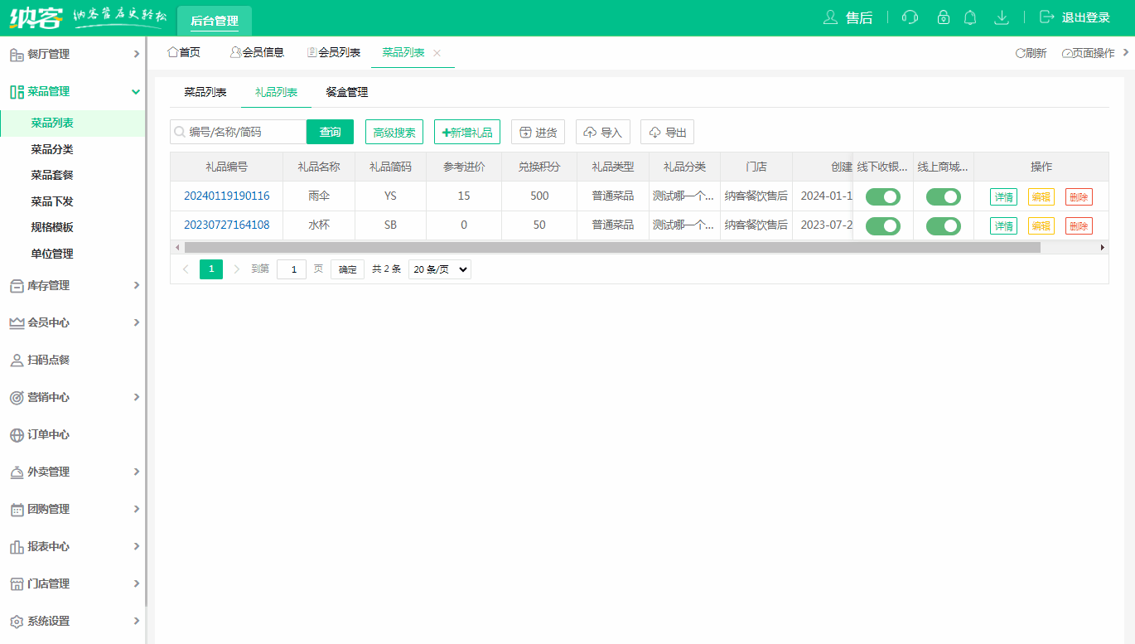The image size is (1135, 644).
Task: Open notifications via the bell icon
Action: coord(969,17)
